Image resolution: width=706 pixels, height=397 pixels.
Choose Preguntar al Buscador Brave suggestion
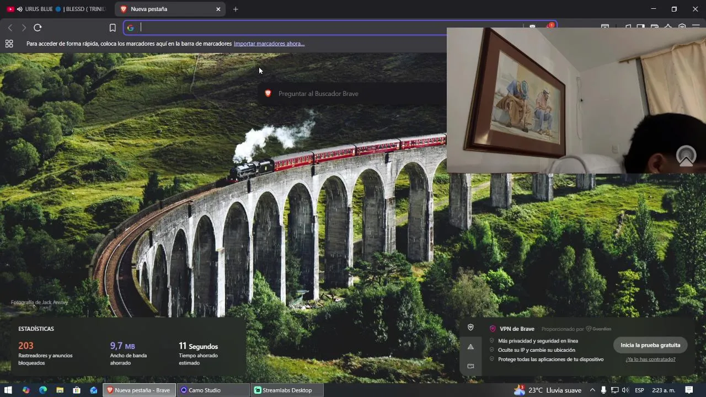coord(352,94)
